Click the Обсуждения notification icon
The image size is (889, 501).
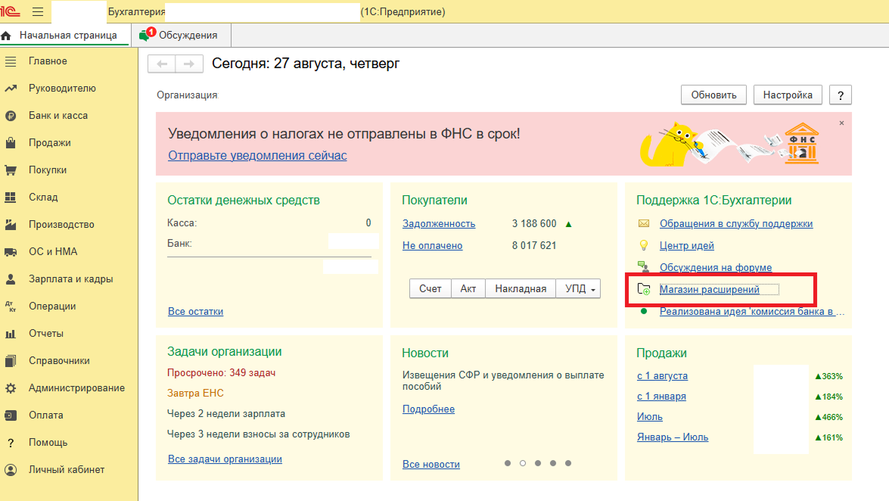(x=146, y=35)
